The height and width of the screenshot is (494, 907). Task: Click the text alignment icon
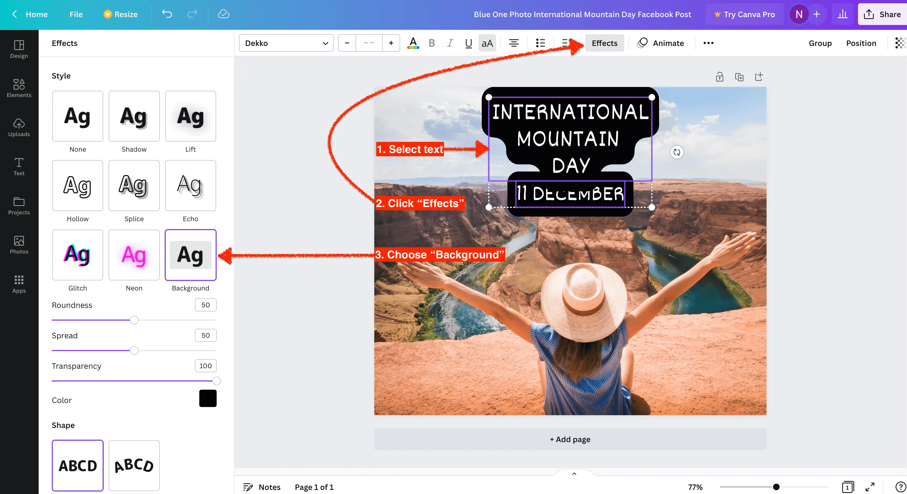pyautogui.click(x=514, y=43)
